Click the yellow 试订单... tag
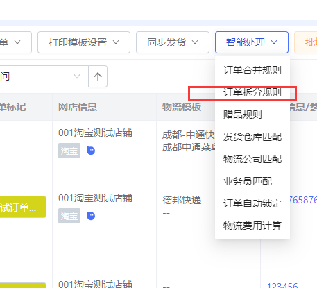Screen dimensions: 317x288 pos(23,207)
